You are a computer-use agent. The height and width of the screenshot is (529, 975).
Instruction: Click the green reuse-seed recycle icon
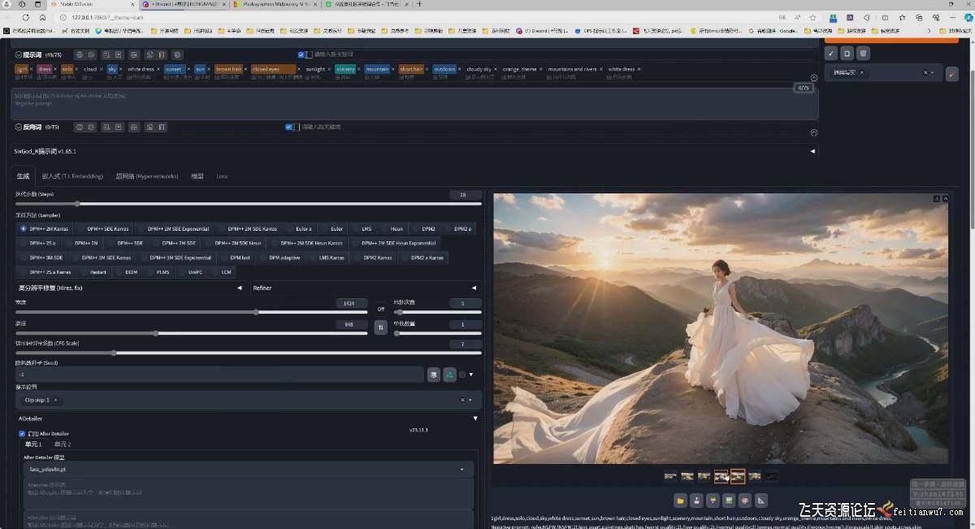click(451, 375)
